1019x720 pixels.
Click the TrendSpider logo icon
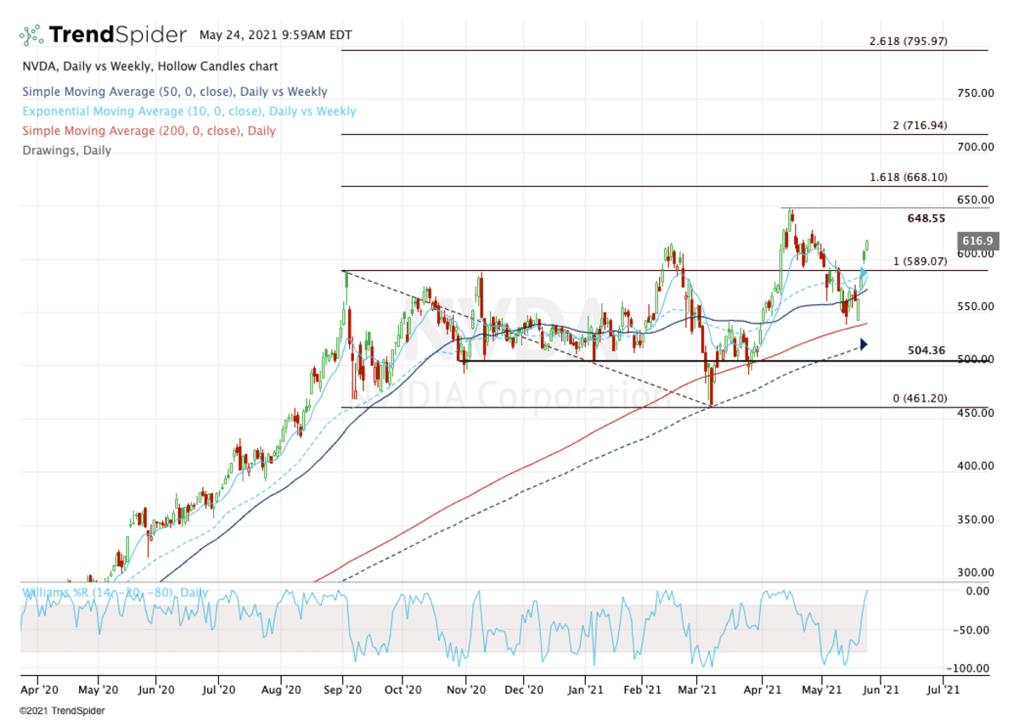pyautogui.click(x=31, y=35)
